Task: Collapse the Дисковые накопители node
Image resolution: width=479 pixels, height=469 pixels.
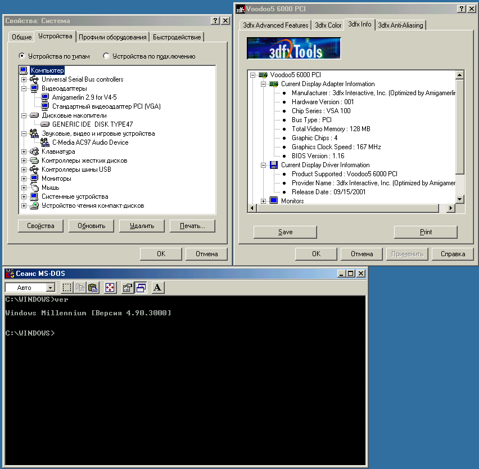Action: 24,115
